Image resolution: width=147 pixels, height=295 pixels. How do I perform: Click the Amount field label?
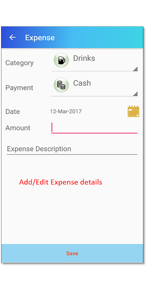click(x=18, y=128)
